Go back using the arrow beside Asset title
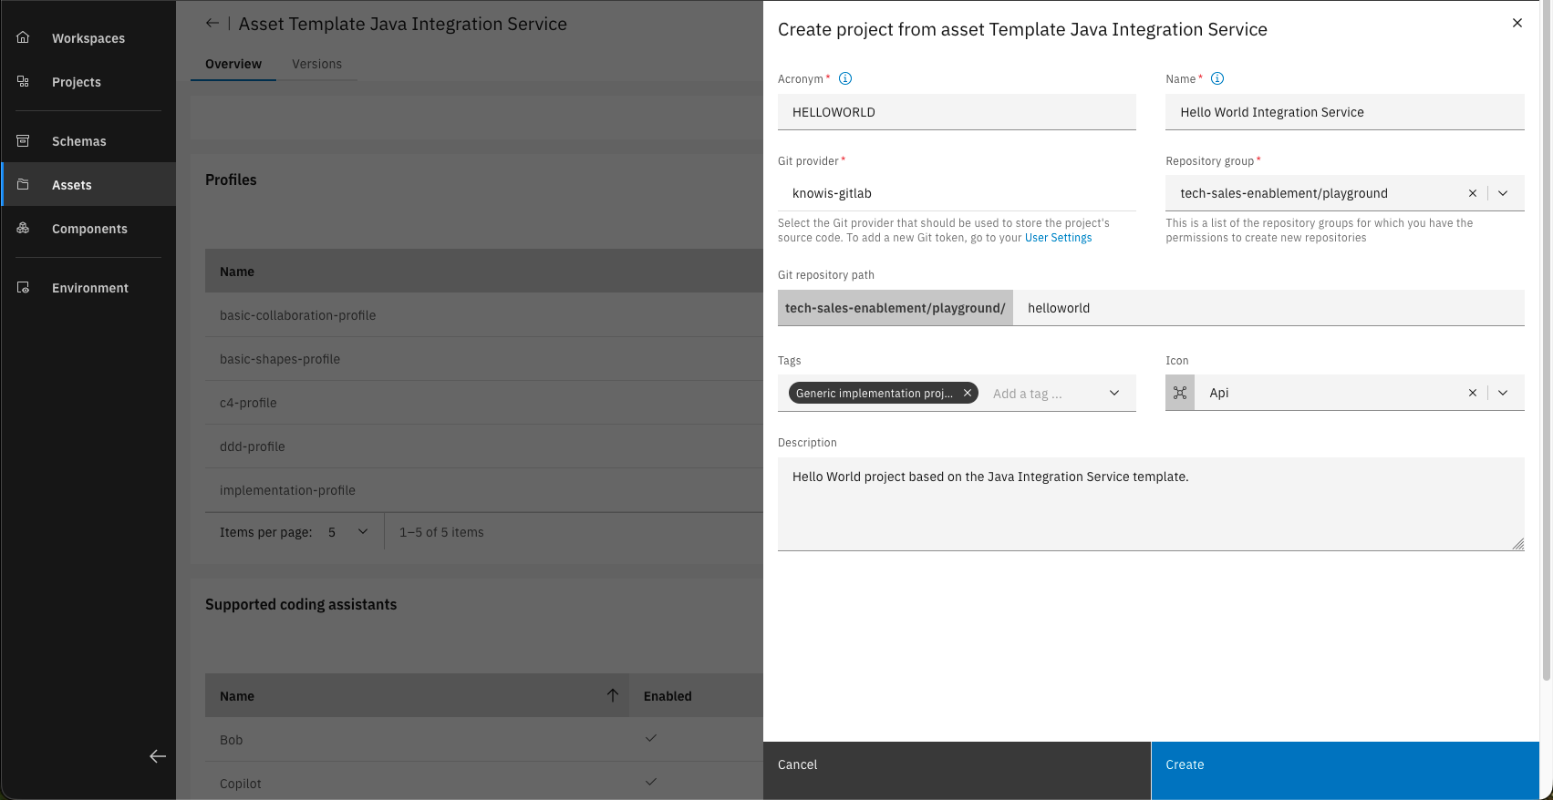 tap(212, 24)
